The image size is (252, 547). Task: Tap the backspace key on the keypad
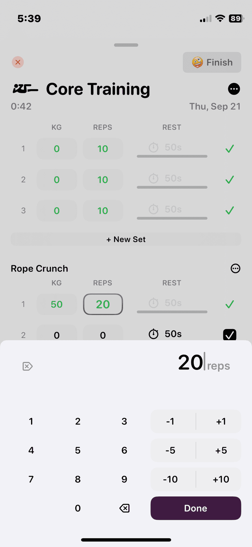(124, 508)
